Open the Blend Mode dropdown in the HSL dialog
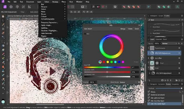This screenshot has width=184, height=109. pyautogui.click(x=128, y=82)
